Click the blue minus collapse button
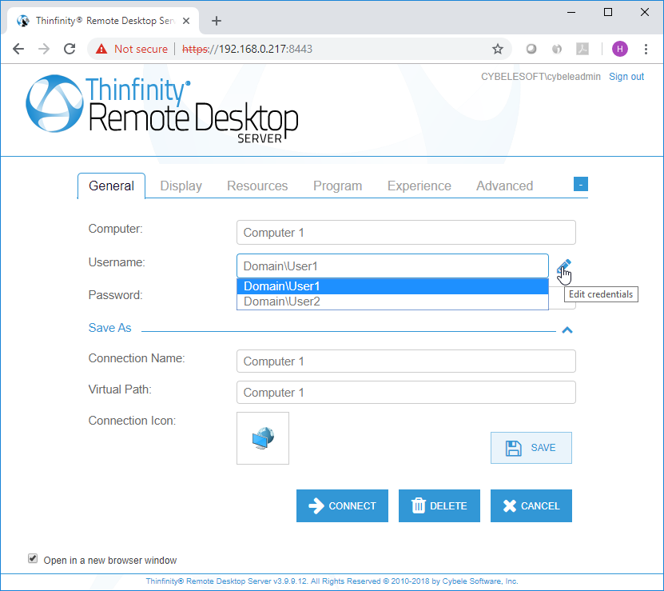This screenshot has width=664, height=591. 581,185
